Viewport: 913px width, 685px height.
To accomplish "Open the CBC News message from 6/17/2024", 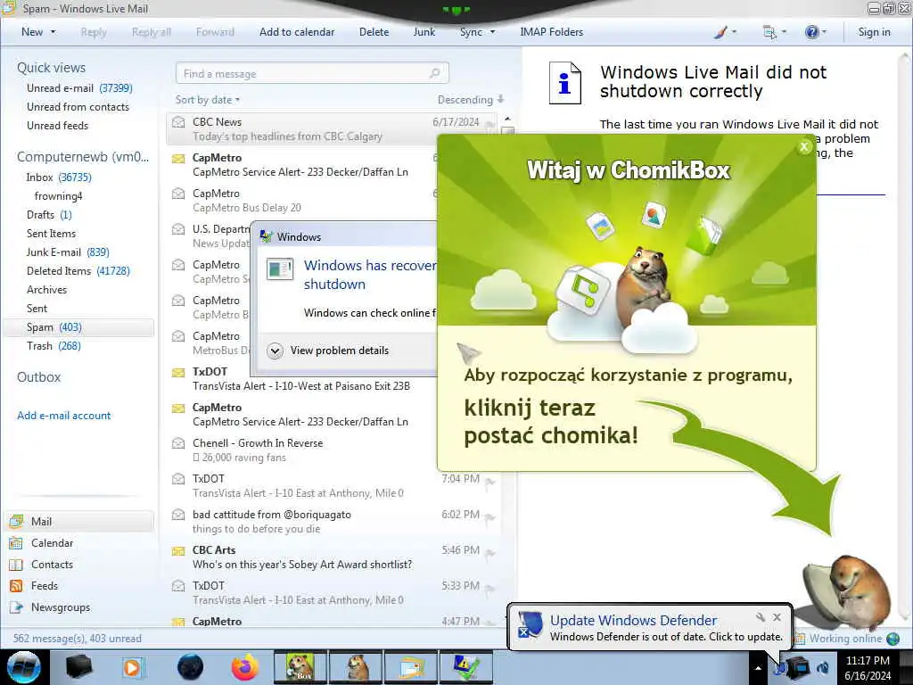I will (x=332, y=128).
